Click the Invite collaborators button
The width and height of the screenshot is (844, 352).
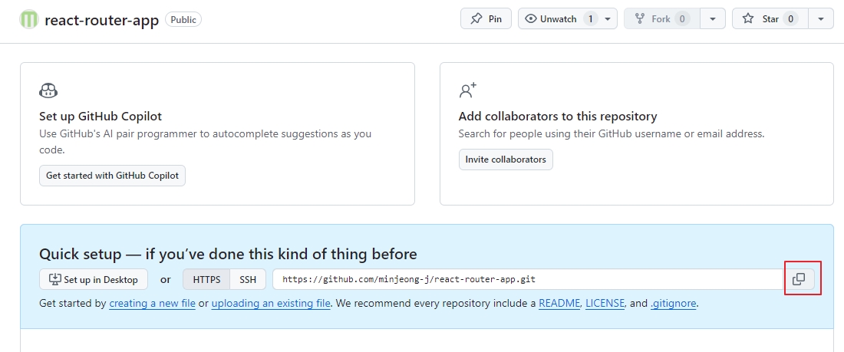coord(506,160)
